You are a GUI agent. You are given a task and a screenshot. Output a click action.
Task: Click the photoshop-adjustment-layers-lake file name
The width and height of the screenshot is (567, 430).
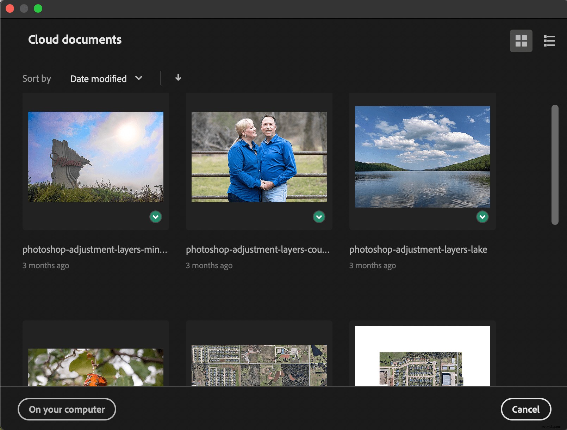pos(418,250)
